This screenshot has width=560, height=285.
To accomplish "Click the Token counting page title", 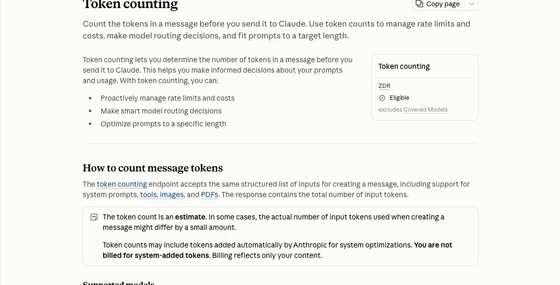I will [x=130, y=5].
